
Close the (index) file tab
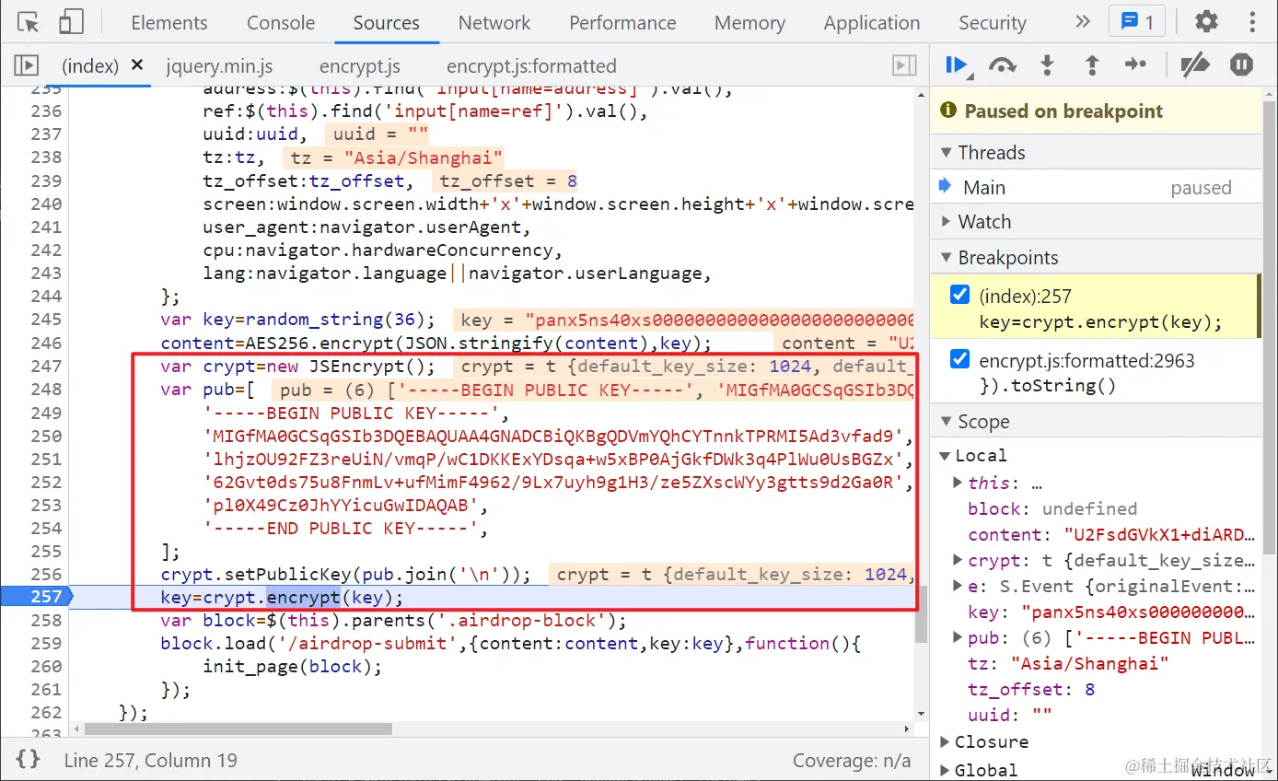click(137, 65)
